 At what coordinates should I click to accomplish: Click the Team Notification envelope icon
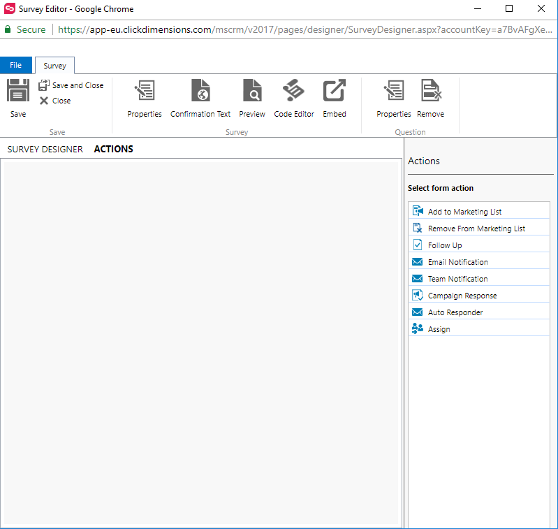click(x=418, y=278)
